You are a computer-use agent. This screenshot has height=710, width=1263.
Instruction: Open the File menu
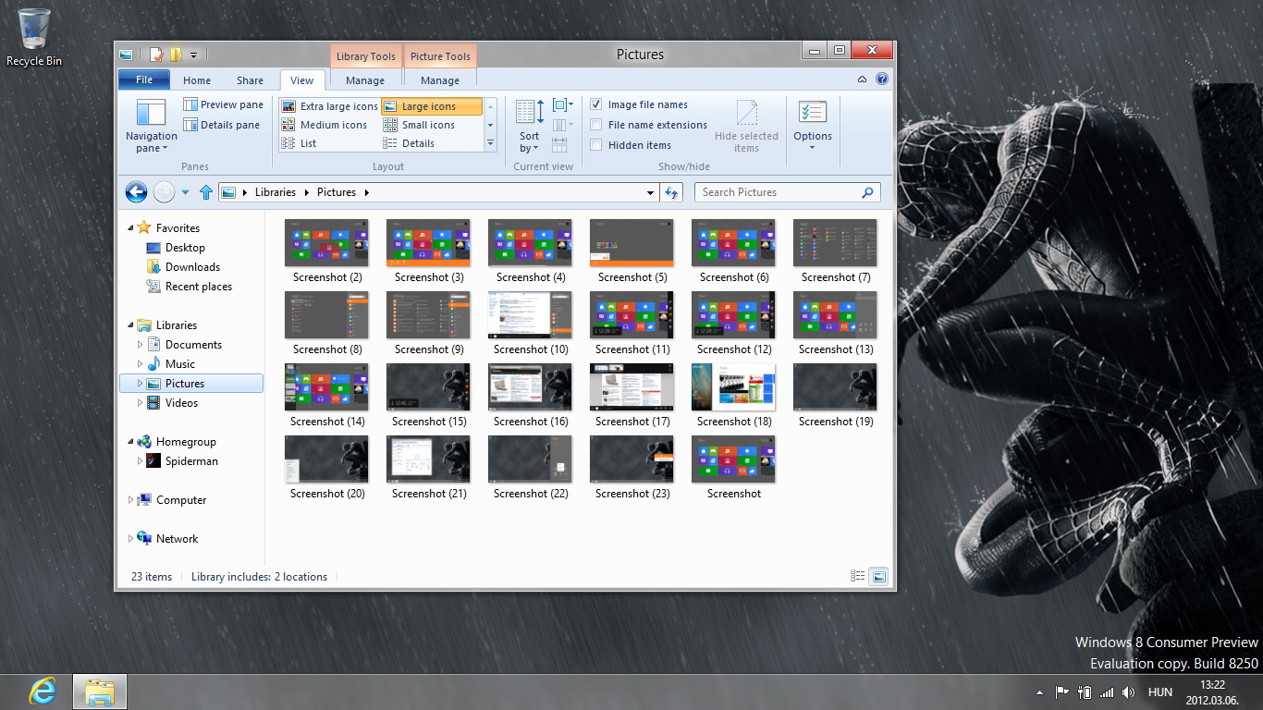click(144, 80)
